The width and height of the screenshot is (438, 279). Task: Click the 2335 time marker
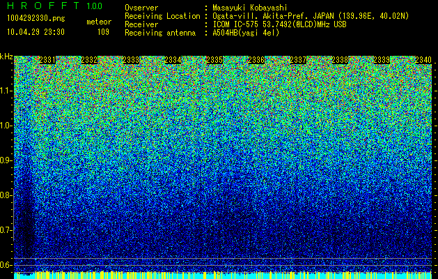click(214, 60)
